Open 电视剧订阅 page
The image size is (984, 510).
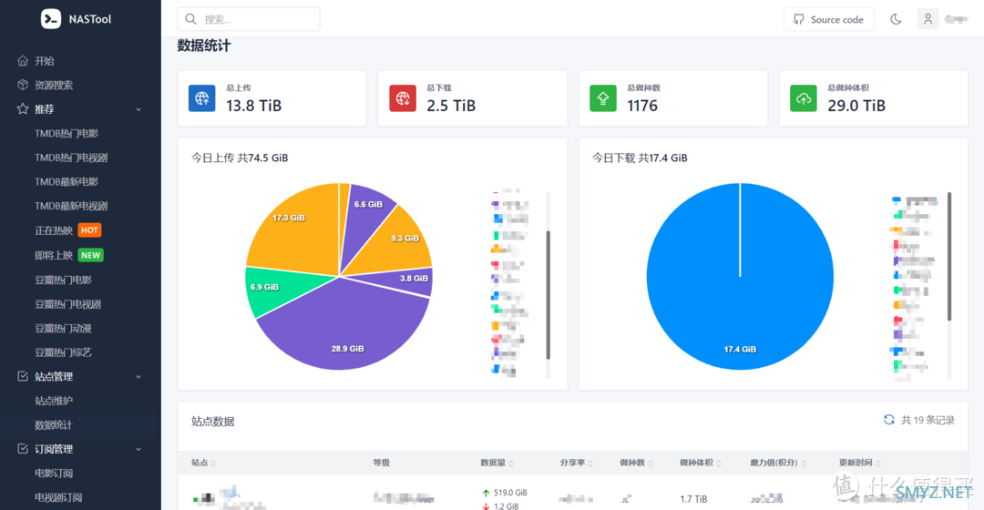pos(58,497)
